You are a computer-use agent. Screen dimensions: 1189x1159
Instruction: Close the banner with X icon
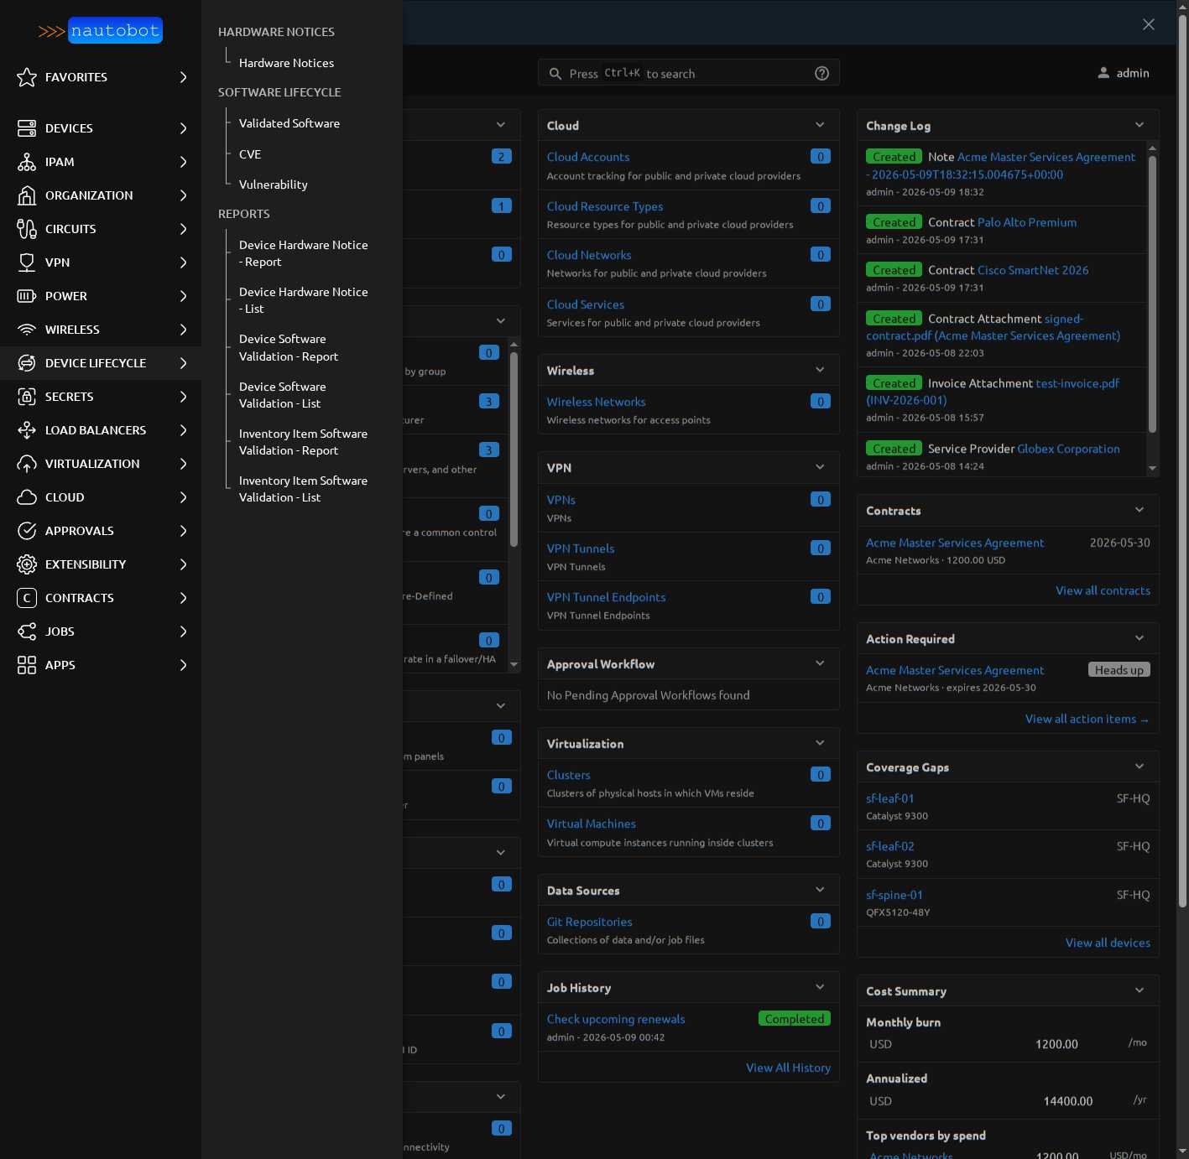[1149, 24]
